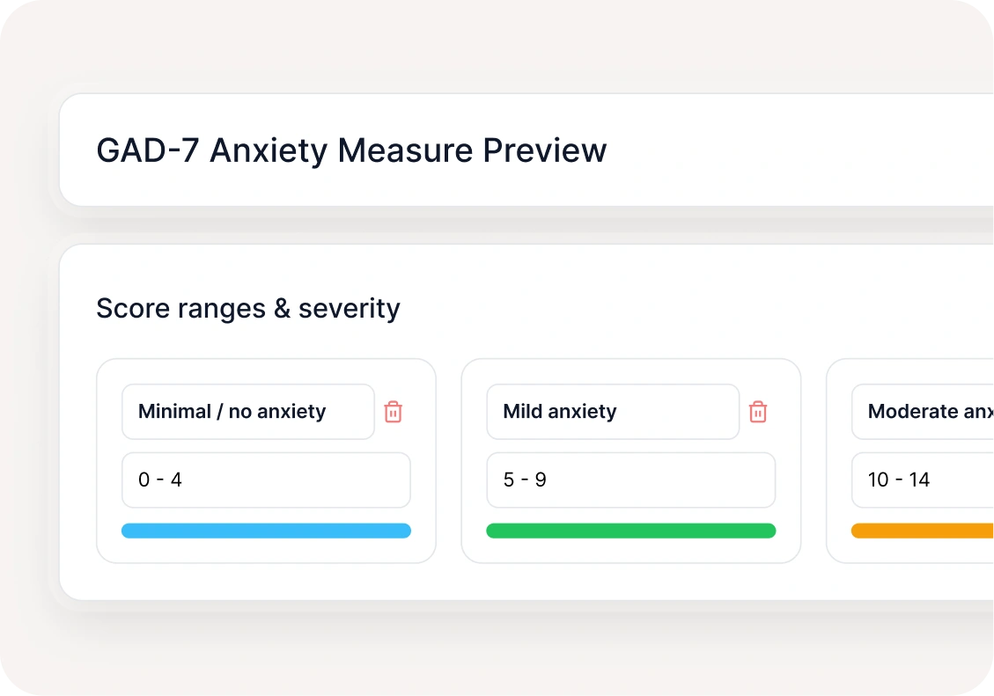Select the Score ranges & severity heading

tap(247, 309)
